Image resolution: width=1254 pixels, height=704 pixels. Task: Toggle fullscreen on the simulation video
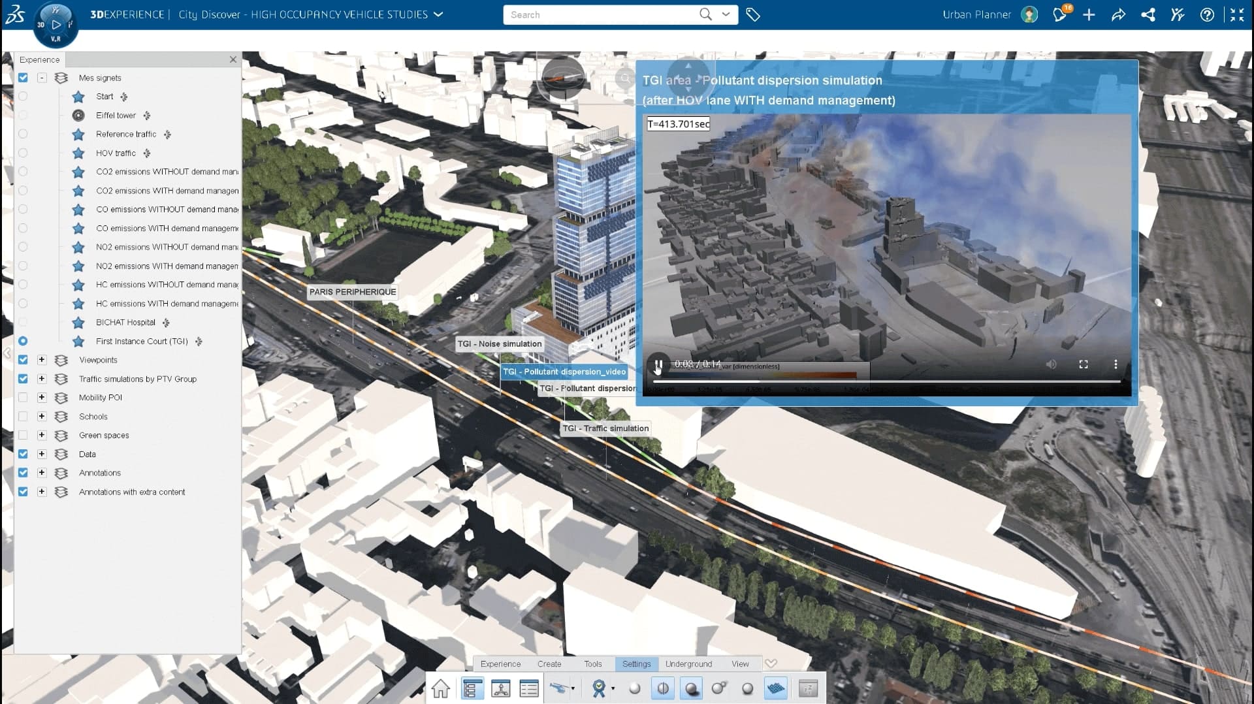[1084, 364]
